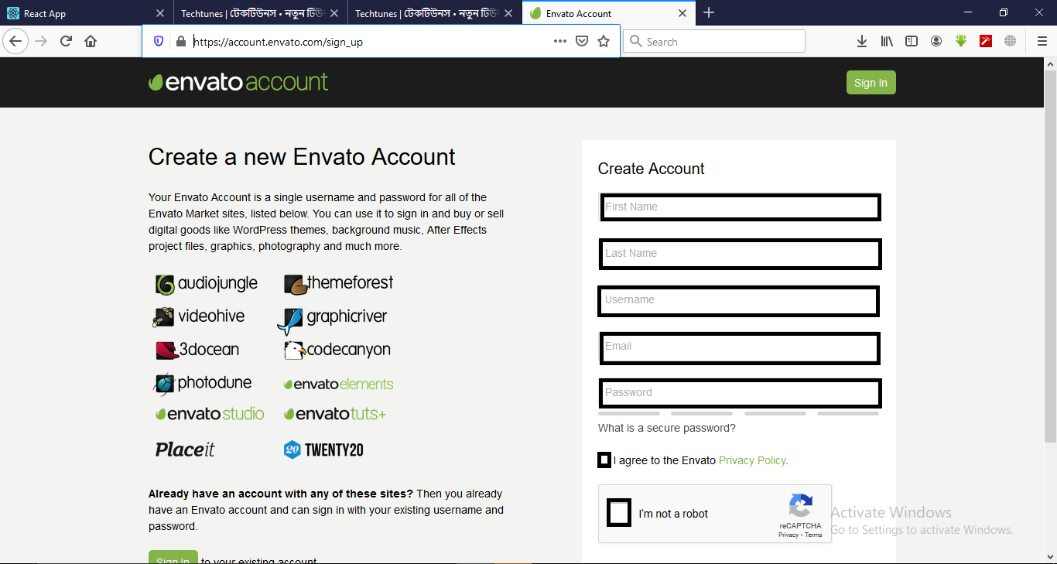Screen dimensions: 1057x564
Task: Open the Envato Privacy Policy link
Action: pyautogui.click(x=752, y=460)
